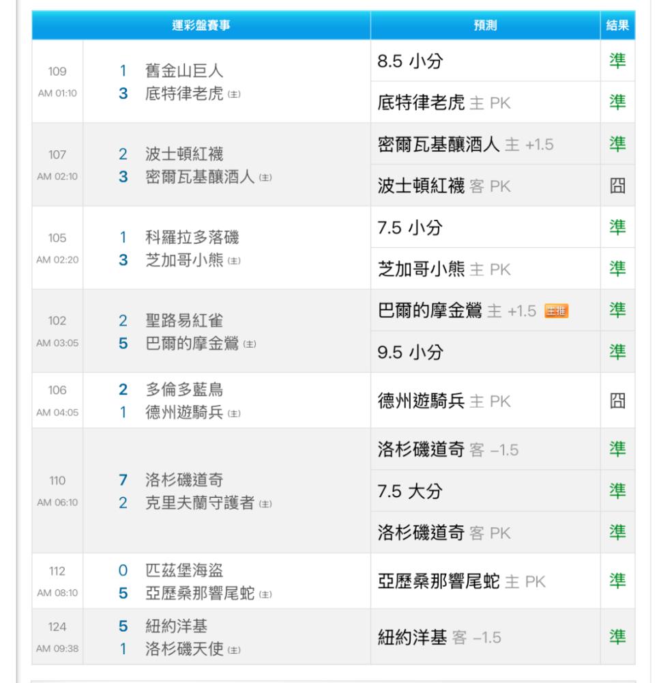
Task: Click game number 124
Action: coord(57,626)
